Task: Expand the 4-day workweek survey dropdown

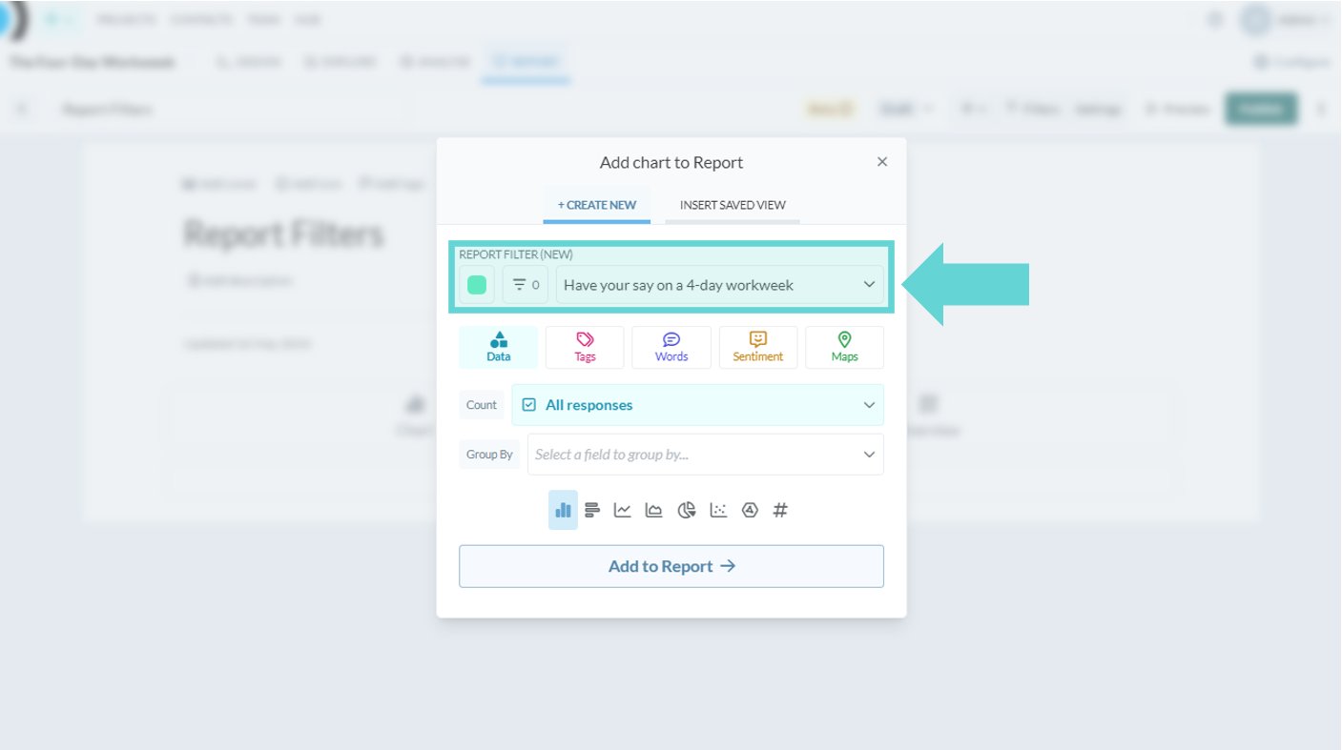Action: pyautogui.click(x=720, y=285)
